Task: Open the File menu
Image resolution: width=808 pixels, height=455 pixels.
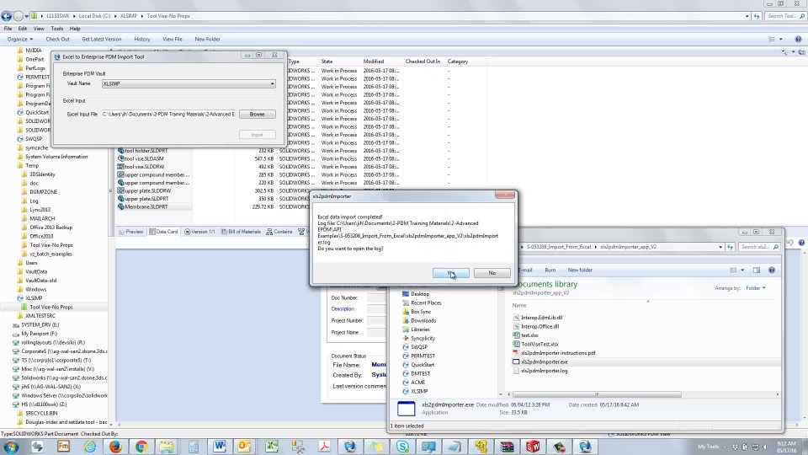Action: [x=8, y=29]
